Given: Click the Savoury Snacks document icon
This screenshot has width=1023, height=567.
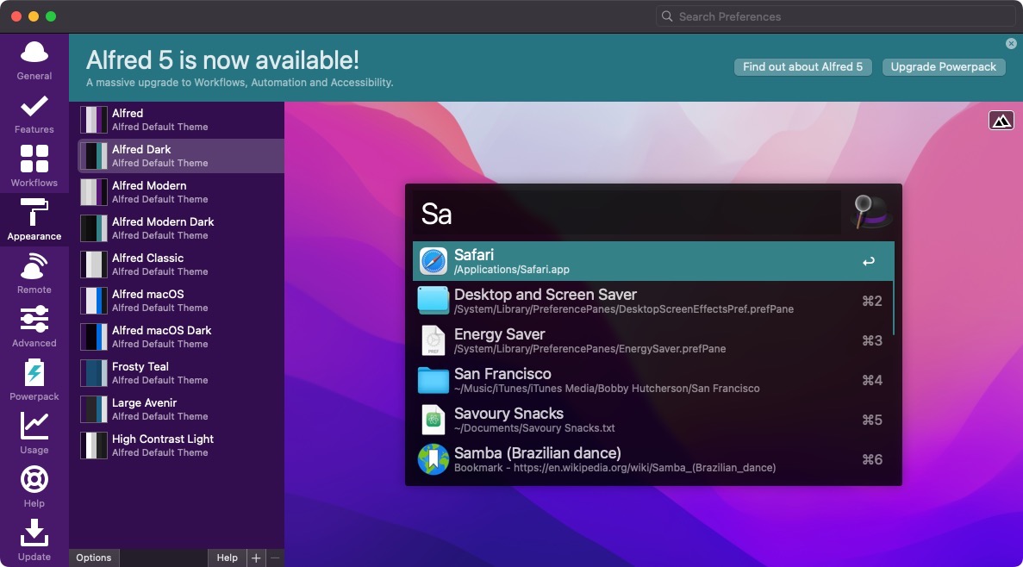Looking at the screenshot, I should click(x=434, y=420).
